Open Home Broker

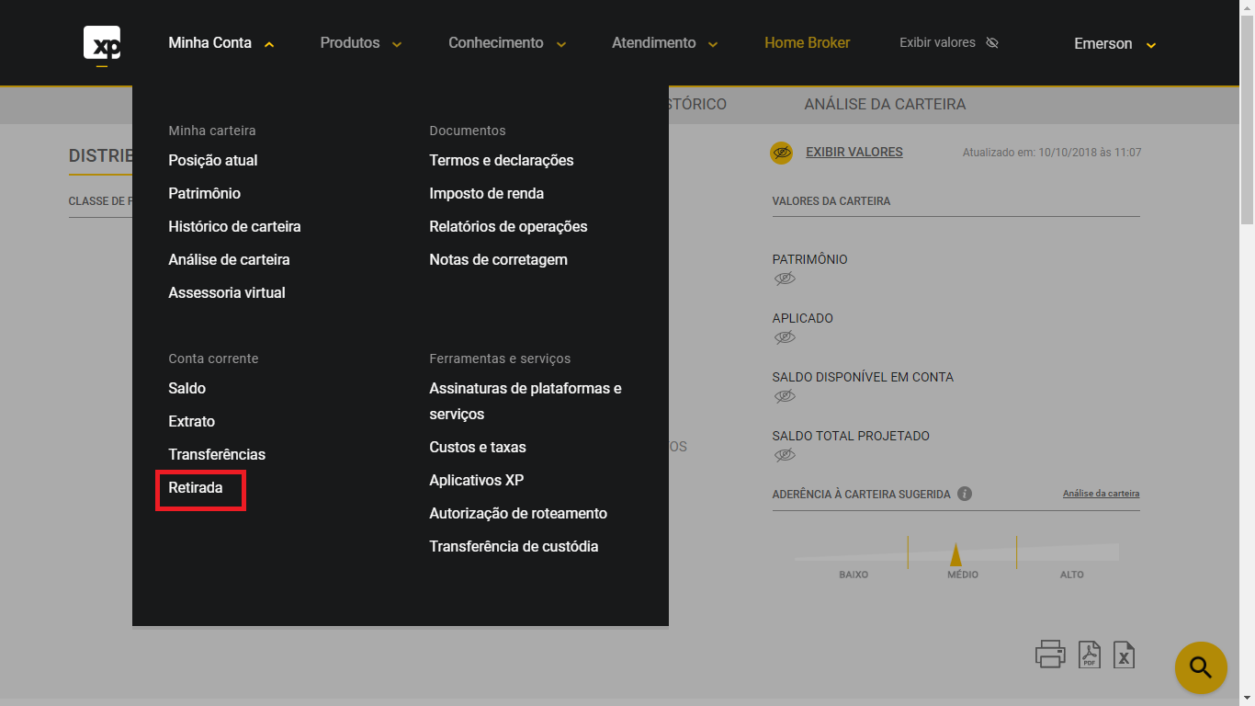pyautogui.click(x=808, y=42)
